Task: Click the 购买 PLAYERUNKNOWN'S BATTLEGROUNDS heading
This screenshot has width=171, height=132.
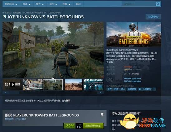Action: (x=42, y=115)
